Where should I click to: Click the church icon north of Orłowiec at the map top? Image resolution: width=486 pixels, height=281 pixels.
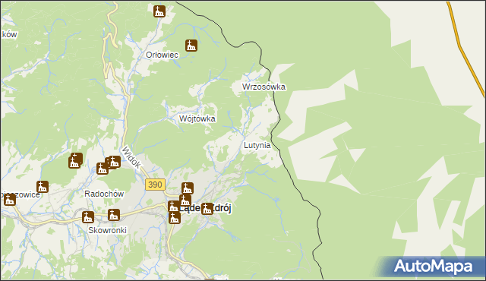click(159, 11)
